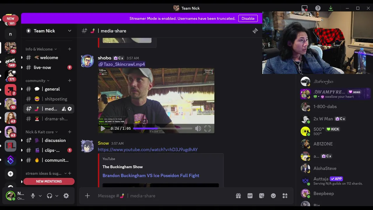
Task: Open the Help question-mark icon
Action: [318, 8]
